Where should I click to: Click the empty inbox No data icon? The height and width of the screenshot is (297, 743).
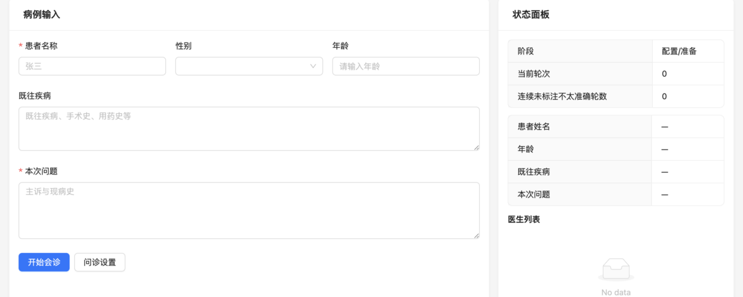pyautogui.click(x=615, y=270)
